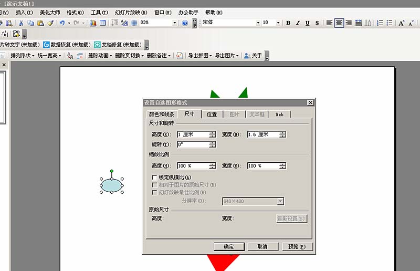Open 工具 menu
Viewport: 420px width, 271px height.
(99, 12)
